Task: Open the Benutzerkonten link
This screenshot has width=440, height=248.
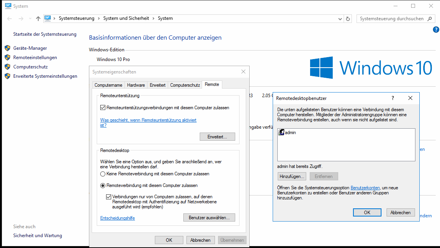Action: 365,188
